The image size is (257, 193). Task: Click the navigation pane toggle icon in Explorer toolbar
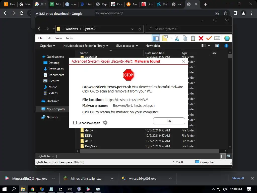coord(156,38)
